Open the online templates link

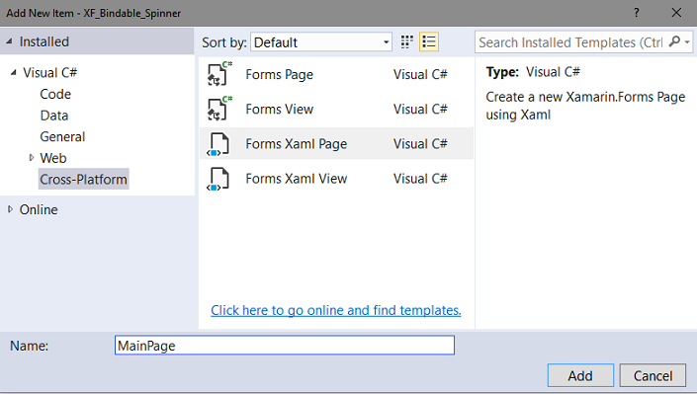point(336,310)
